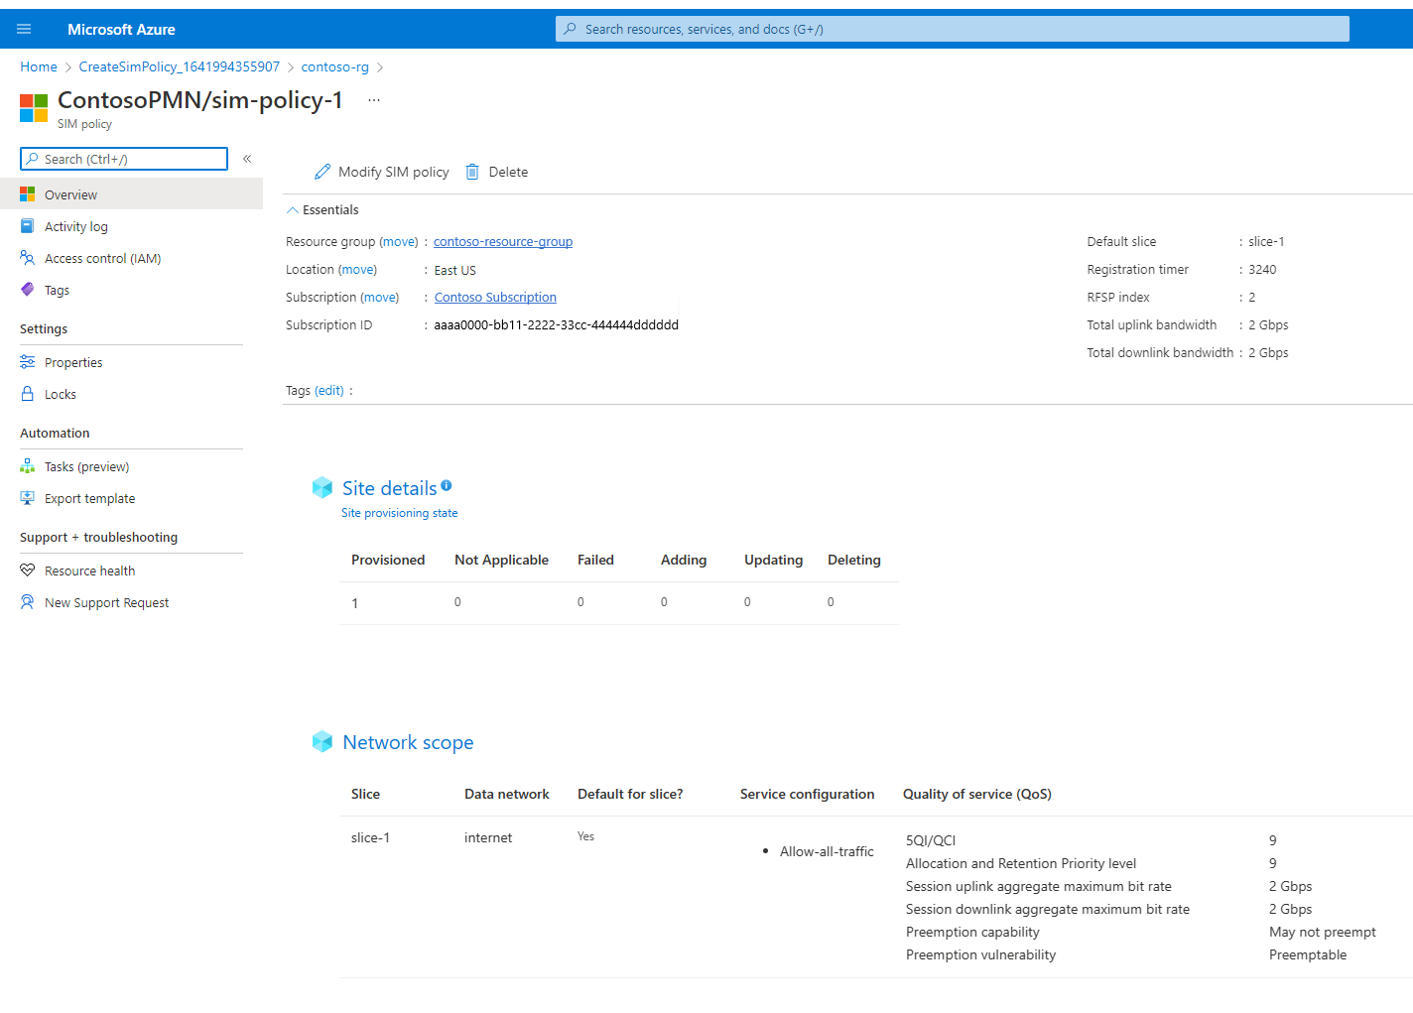Open Tasks (preview)

coord(86,466)
